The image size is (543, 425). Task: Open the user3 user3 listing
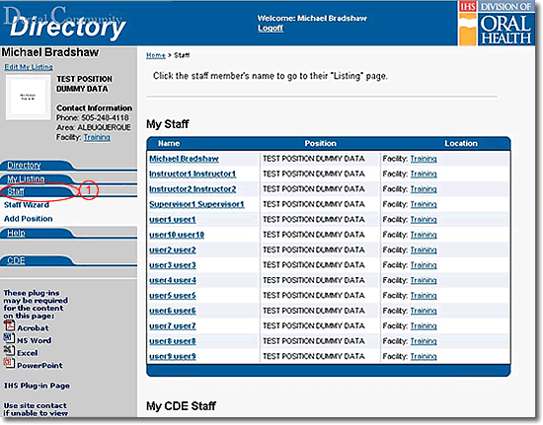tap(173, 265)
